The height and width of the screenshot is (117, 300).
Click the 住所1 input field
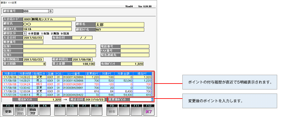coord(59,46)
